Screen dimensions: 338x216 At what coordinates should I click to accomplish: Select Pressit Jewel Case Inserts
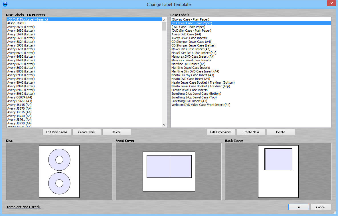click(x=251, y=90)
